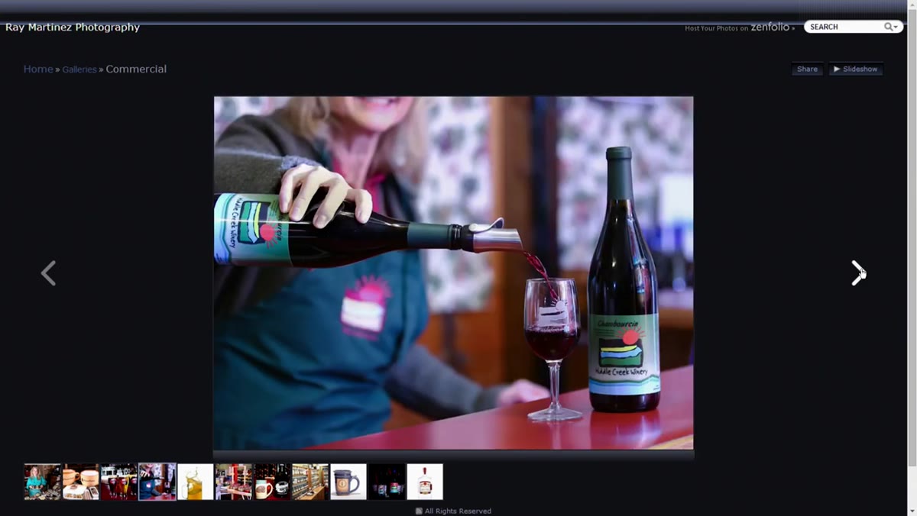This screenshot has width=917, height=516.
Task: Open the Ray Martinez Photography title link
Action: point(73,27)
